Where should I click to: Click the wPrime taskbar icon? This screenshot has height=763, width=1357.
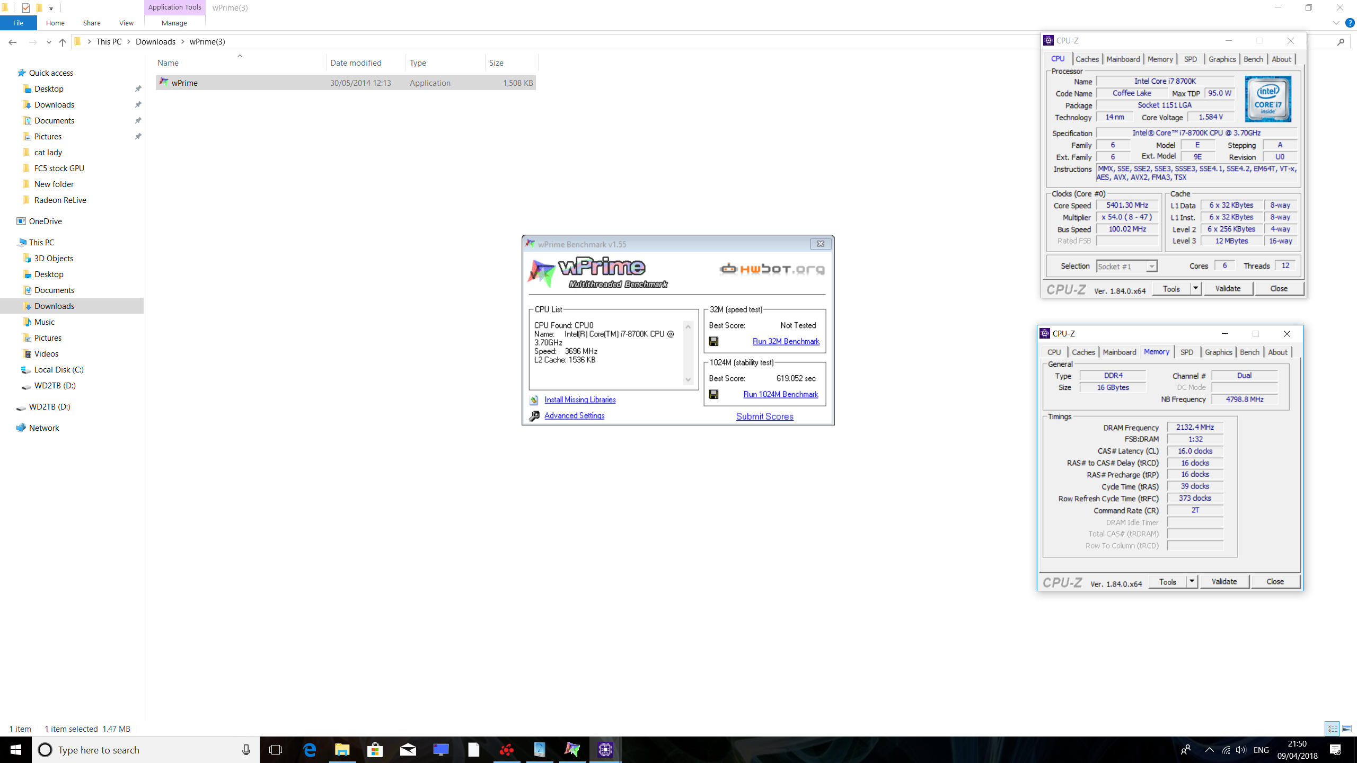572,750
